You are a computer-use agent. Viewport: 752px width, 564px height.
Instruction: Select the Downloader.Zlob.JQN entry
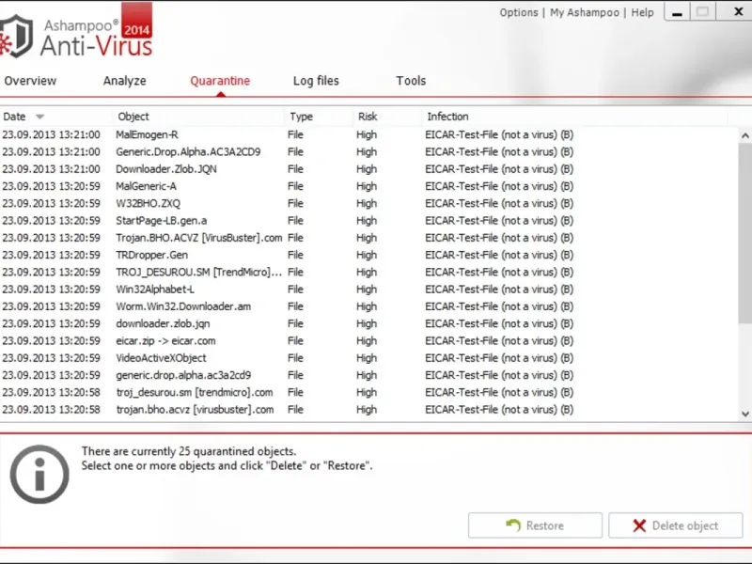[369, 169]
